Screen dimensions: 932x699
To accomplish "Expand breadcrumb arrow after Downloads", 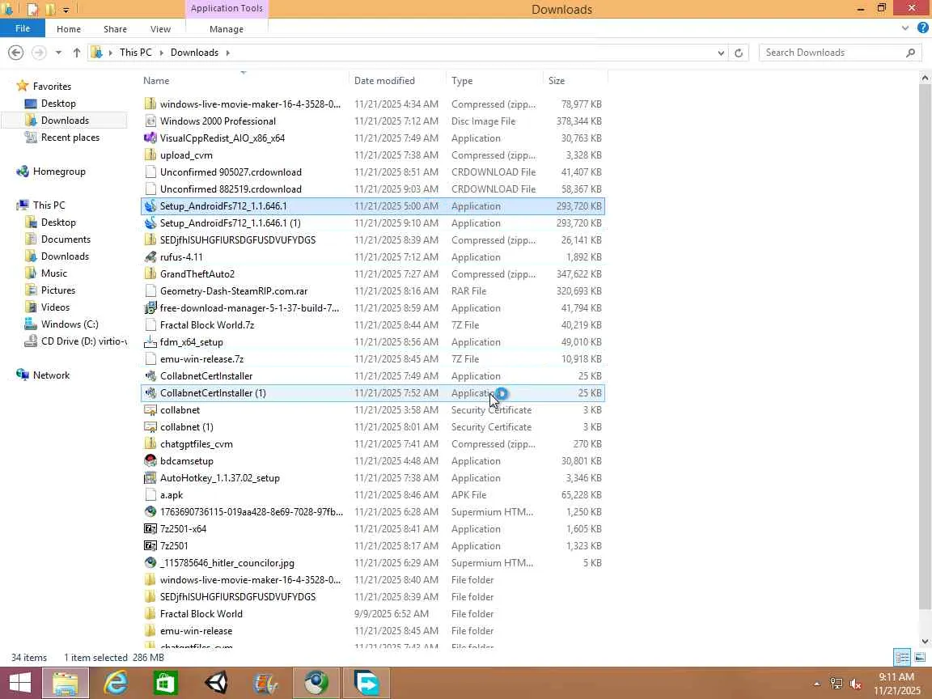I will point(227,53).
